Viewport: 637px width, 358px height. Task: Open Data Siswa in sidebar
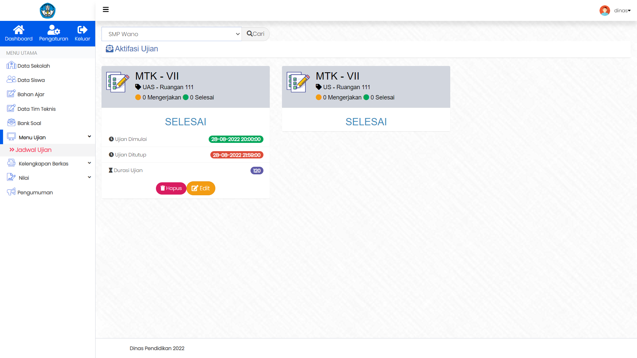pyautogui.click(x=31, y=80)
